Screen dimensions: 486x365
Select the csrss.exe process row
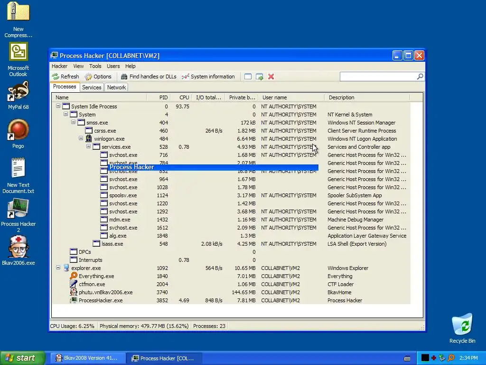(x=231, y=131)
